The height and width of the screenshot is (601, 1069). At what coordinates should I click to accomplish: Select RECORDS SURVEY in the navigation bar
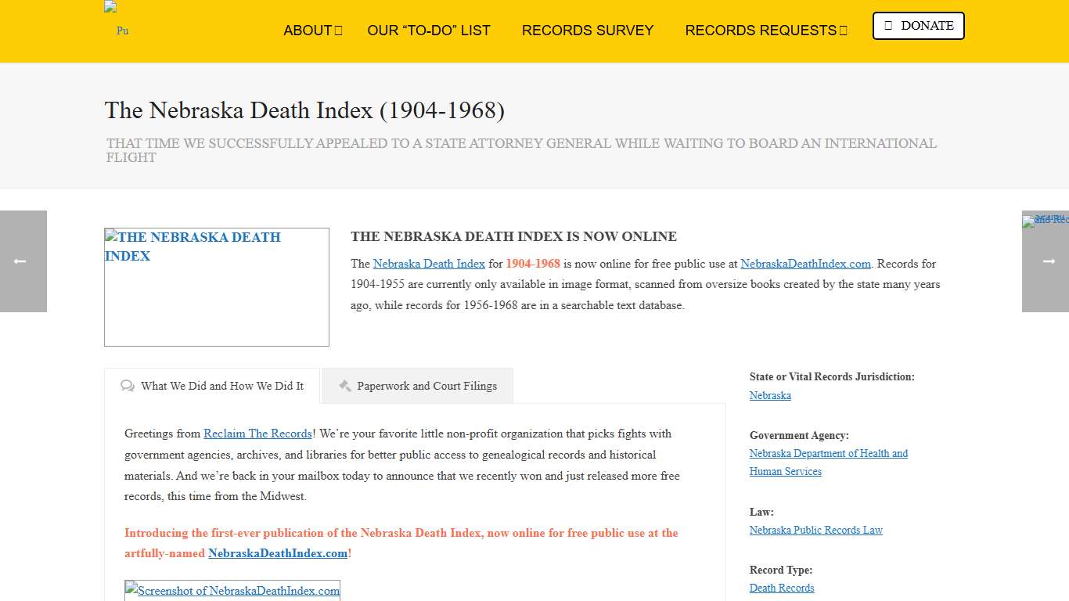(x=588, y=31)
